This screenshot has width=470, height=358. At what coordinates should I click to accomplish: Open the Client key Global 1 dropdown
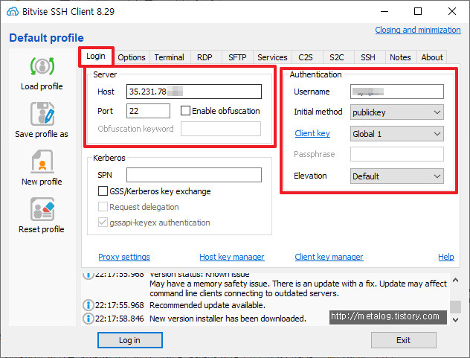[397, 134]
